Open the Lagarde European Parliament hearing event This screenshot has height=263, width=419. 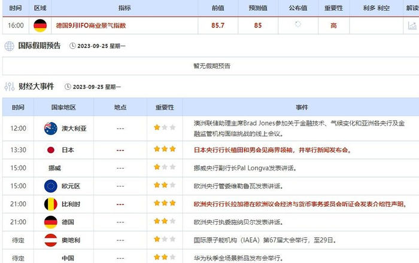click(x=300, y=204)
